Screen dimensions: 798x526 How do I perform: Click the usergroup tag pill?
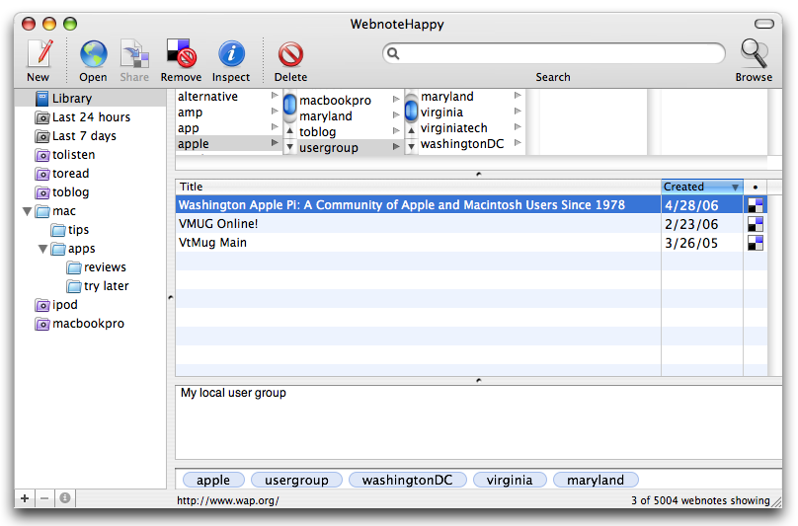pyautogui.click(x=296, y=480)
